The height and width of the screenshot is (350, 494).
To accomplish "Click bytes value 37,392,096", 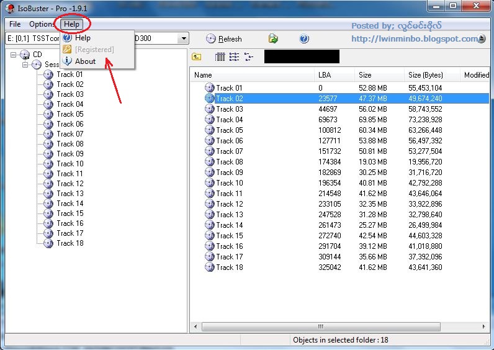I will [x=425, y=257].
